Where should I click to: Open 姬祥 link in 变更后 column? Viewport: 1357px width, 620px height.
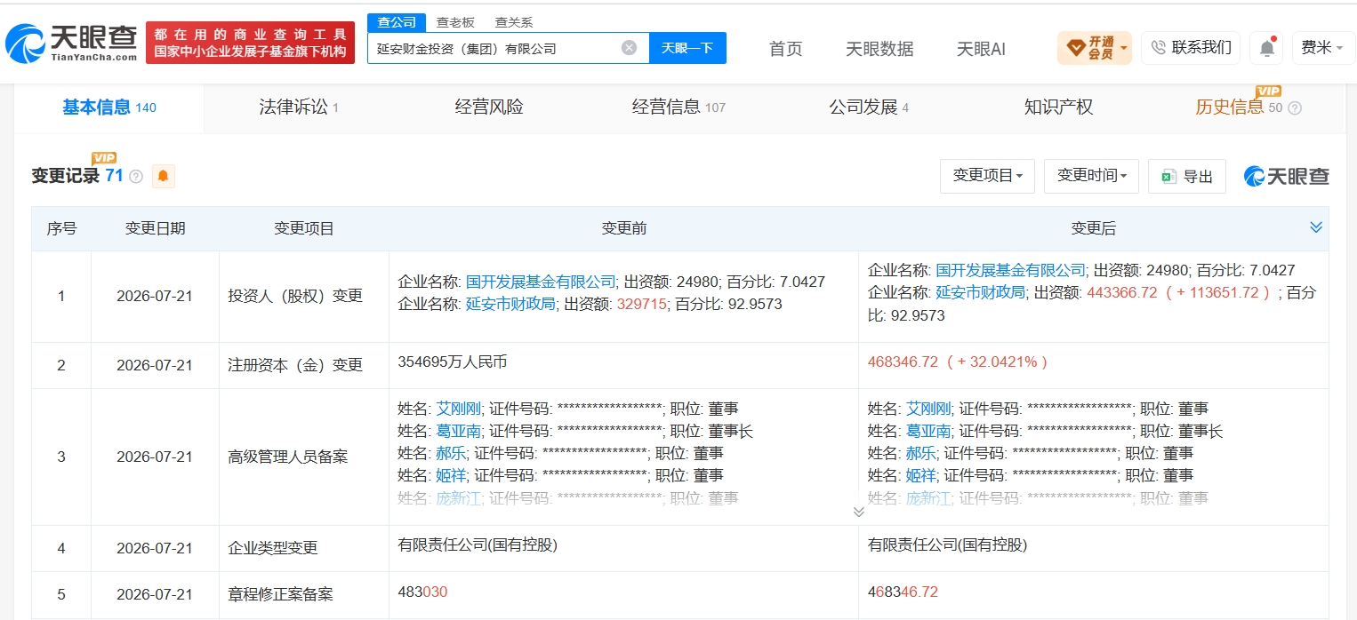click(920, 475)
